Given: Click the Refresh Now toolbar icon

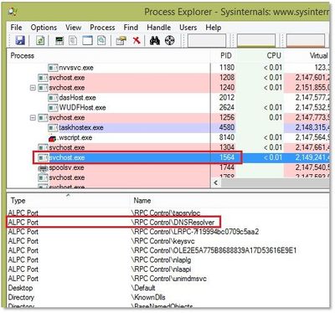Looking at the screenshot, I should (40, 41).
